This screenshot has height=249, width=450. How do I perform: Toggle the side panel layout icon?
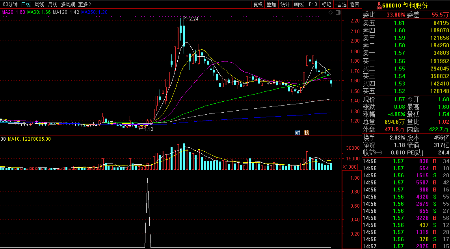(338, 12)
